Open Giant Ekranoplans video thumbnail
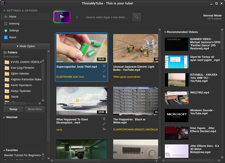The image size is (225, 163). coord(82,101)
